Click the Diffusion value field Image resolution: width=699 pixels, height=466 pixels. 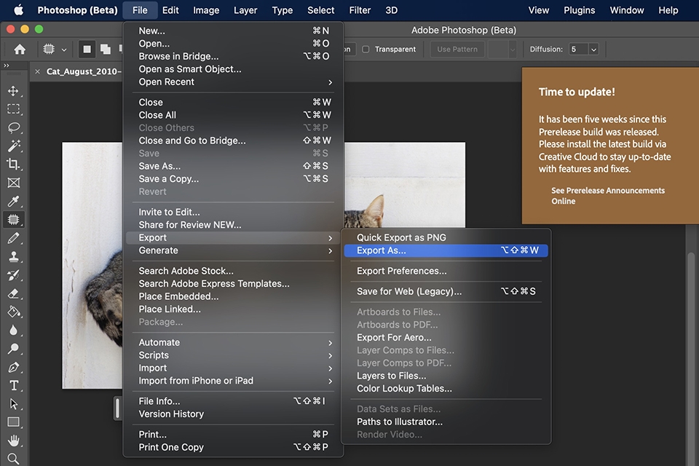pyautogui.click(x=578, y=50)
